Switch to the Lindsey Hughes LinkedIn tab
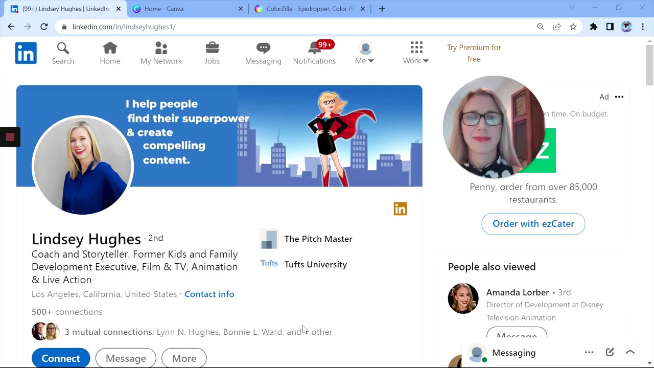This screenshot has width=654, height=368. tap(66, 9)
